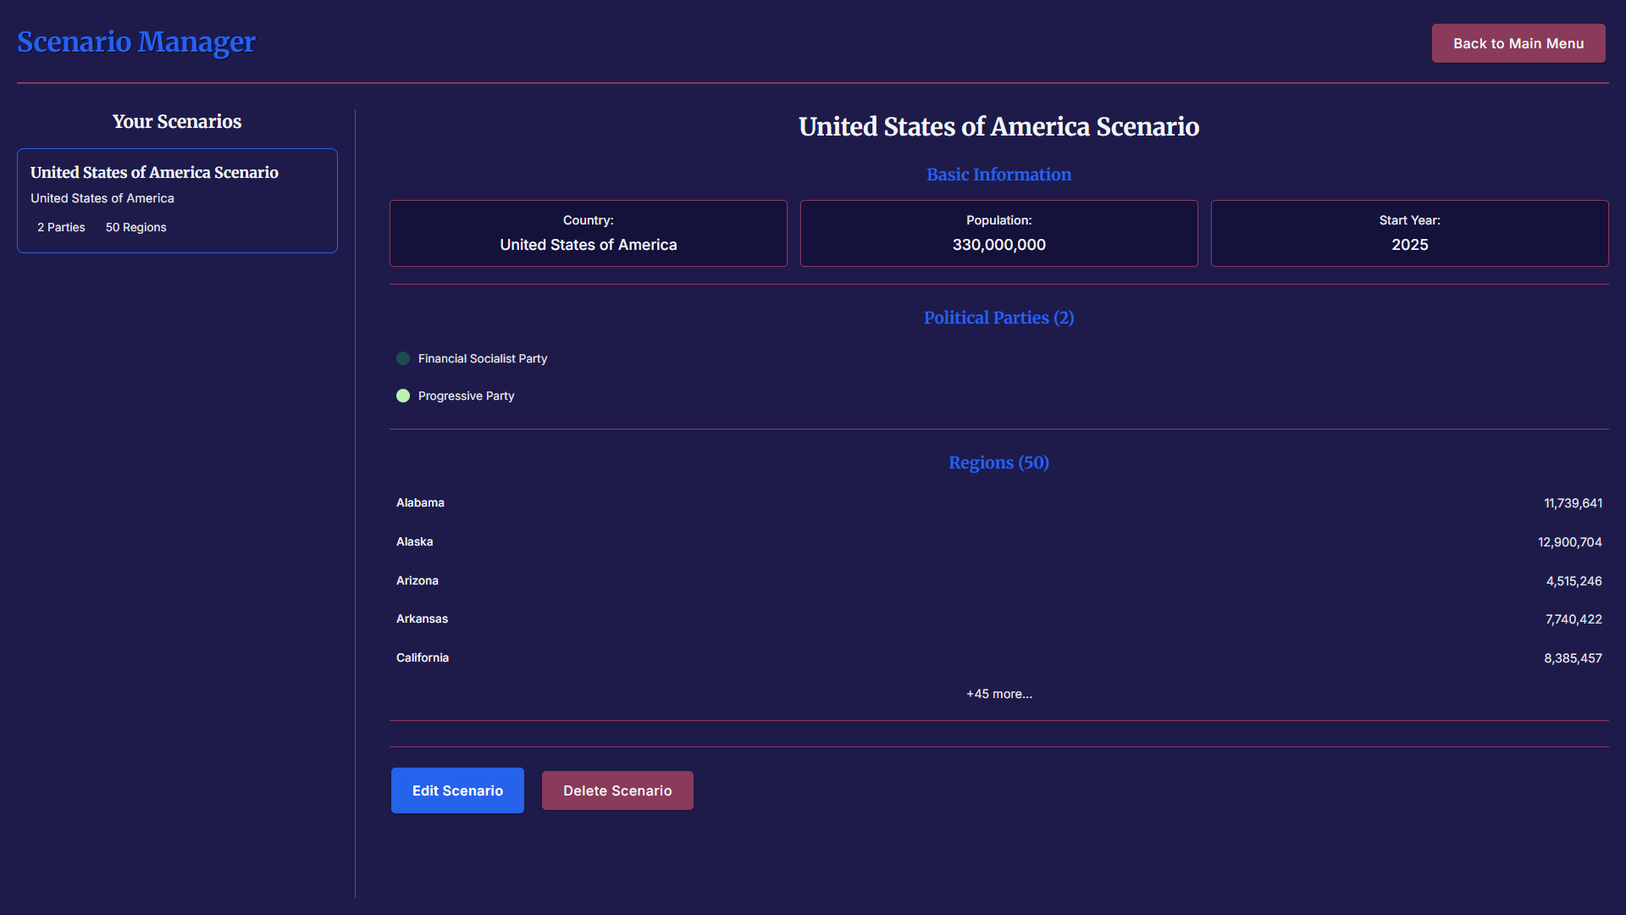Click the Alabama region row
Viewport: 1626px width, 915px height.
(x=998, y=503)
